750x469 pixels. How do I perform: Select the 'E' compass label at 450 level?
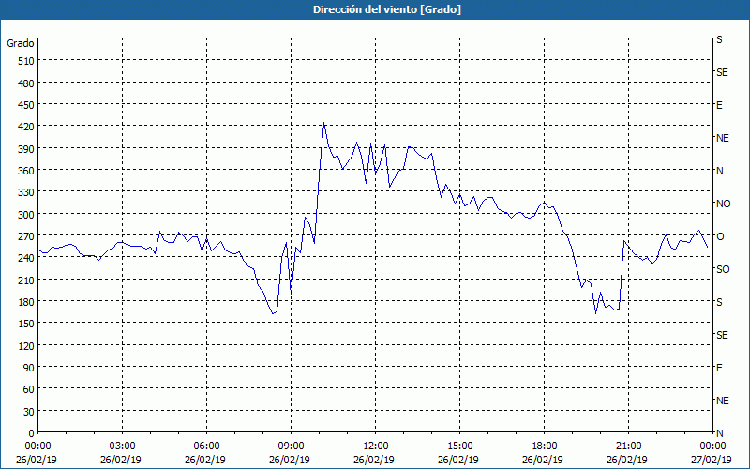(719, 105)
